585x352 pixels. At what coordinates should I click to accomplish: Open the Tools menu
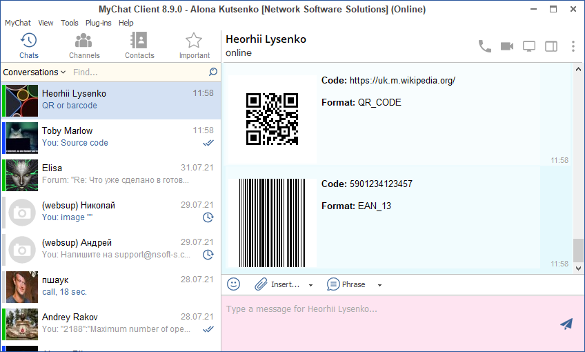[70, 23]
